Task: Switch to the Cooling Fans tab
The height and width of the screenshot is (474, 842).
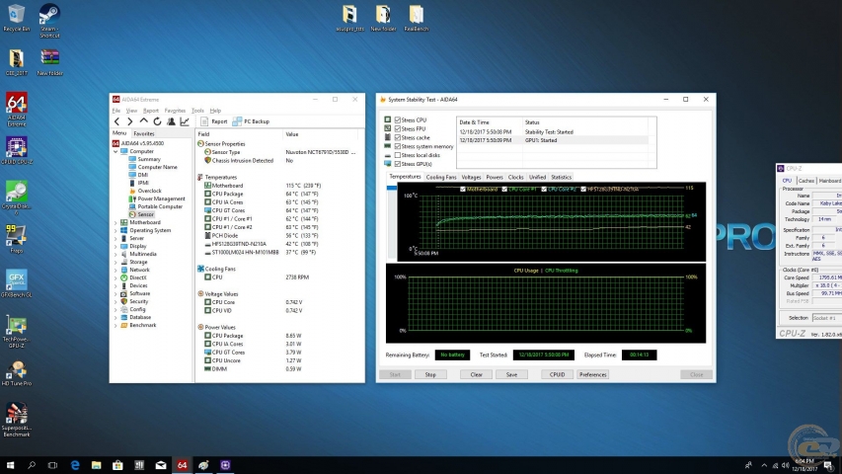Action: click(x=441, y=177)
